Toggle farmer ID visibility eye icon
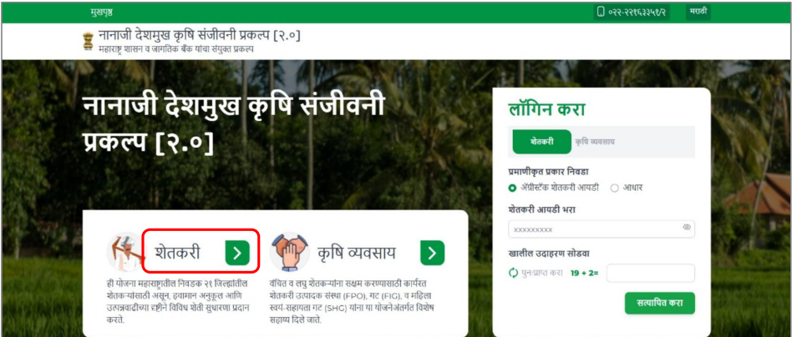The height and width of the screenshot is (337, 792). click(687, 228)
